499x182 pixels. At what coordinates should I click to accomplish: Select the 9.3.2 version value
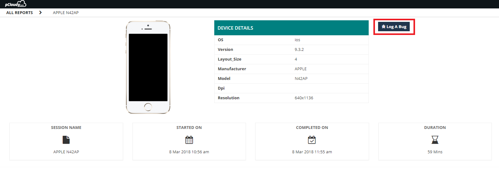tap(299, 50)
